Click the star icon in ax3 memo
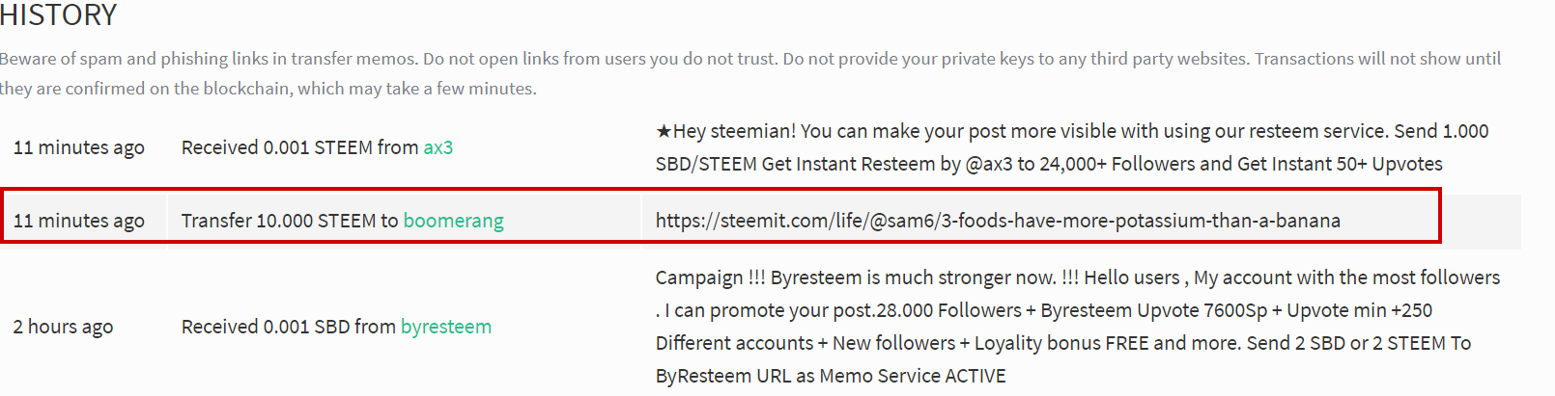Image resolution: width=1555 pixels, height=396 pixels. 664,131
